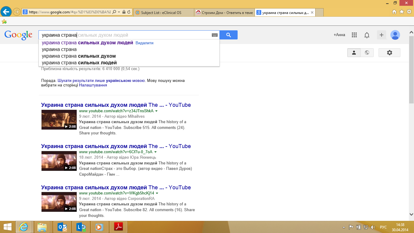Expand the arrow next to watch?v=WKgb5hcKj14 URL

[x=157, y=193]
